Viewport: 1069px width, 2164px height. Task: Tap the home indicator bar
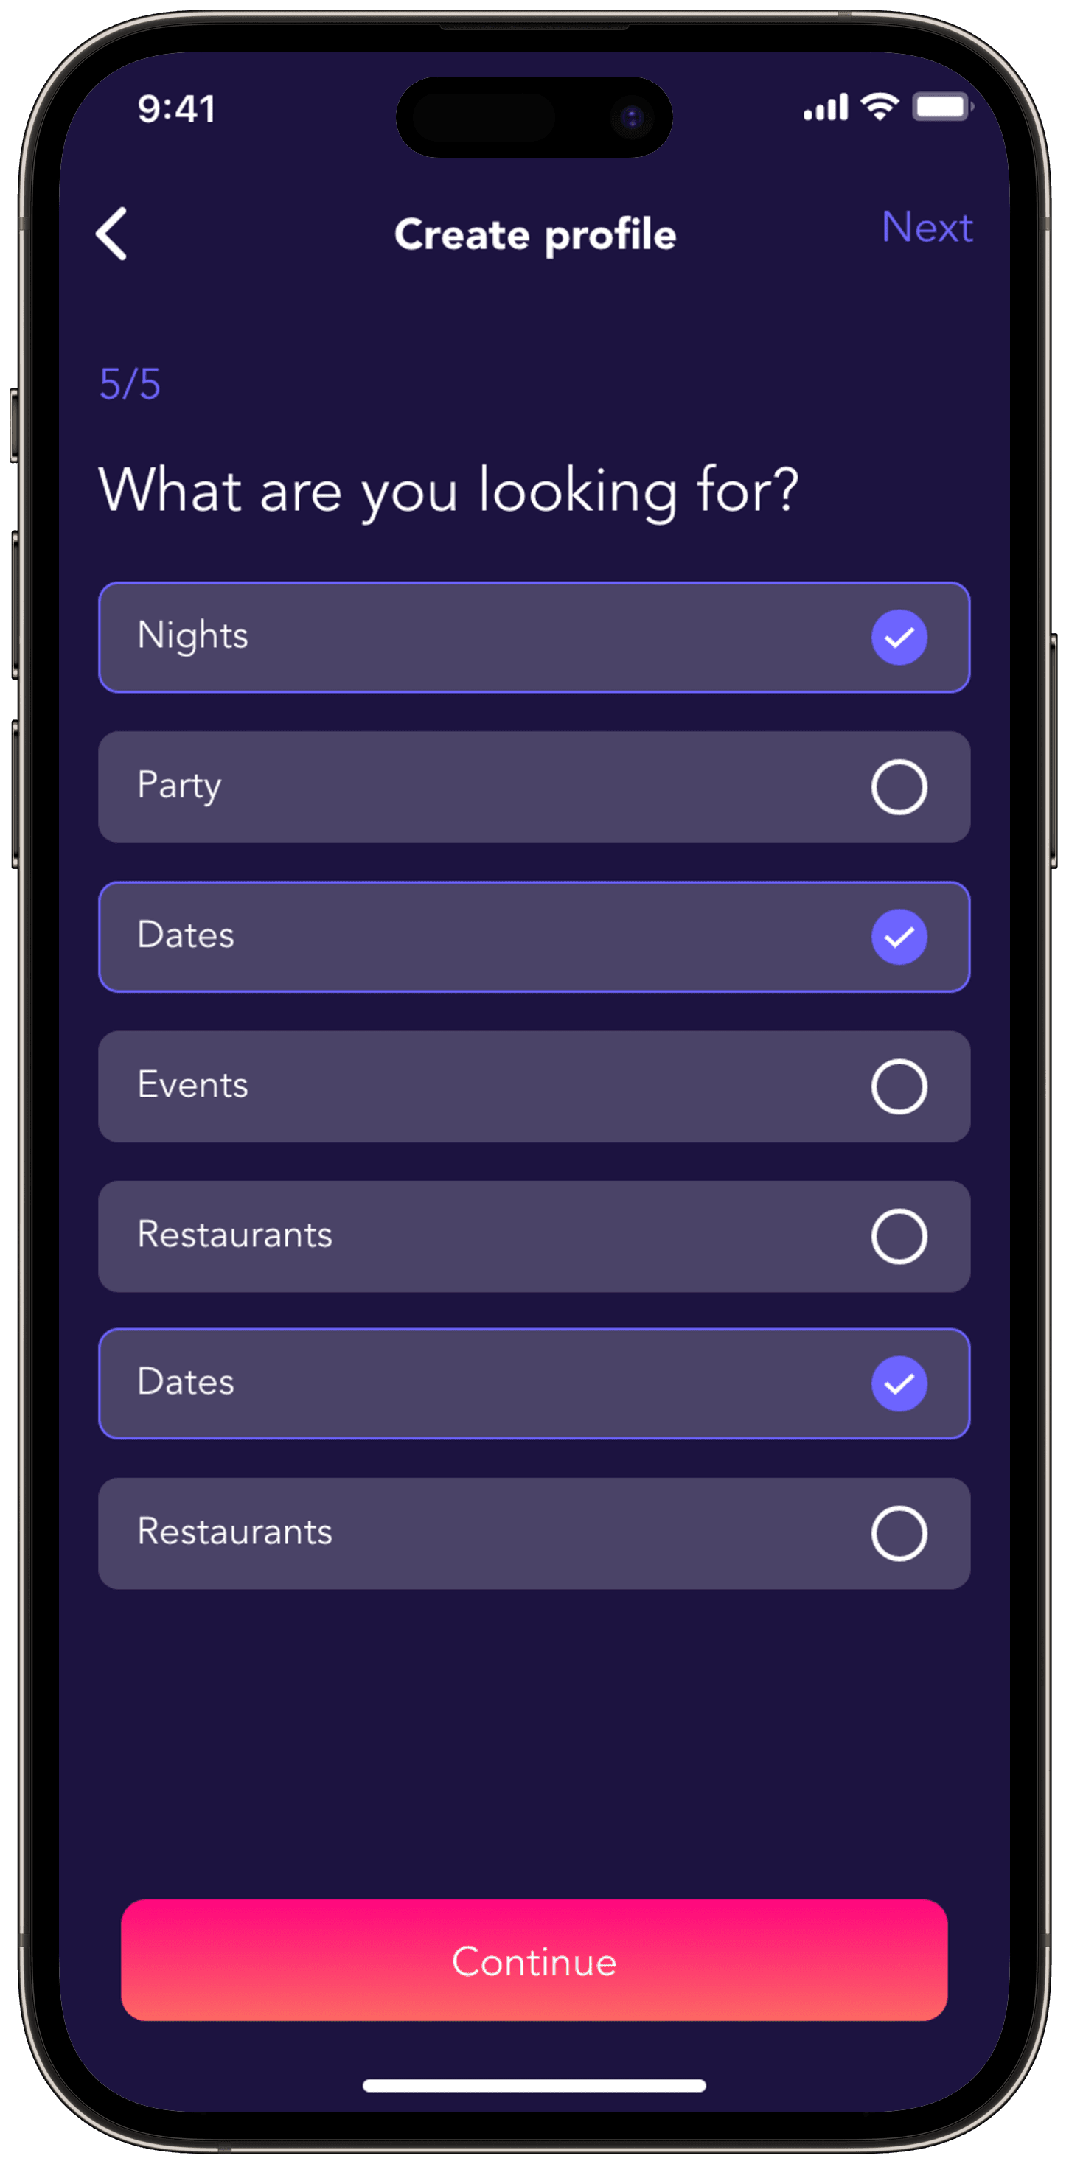[534, 2085]
